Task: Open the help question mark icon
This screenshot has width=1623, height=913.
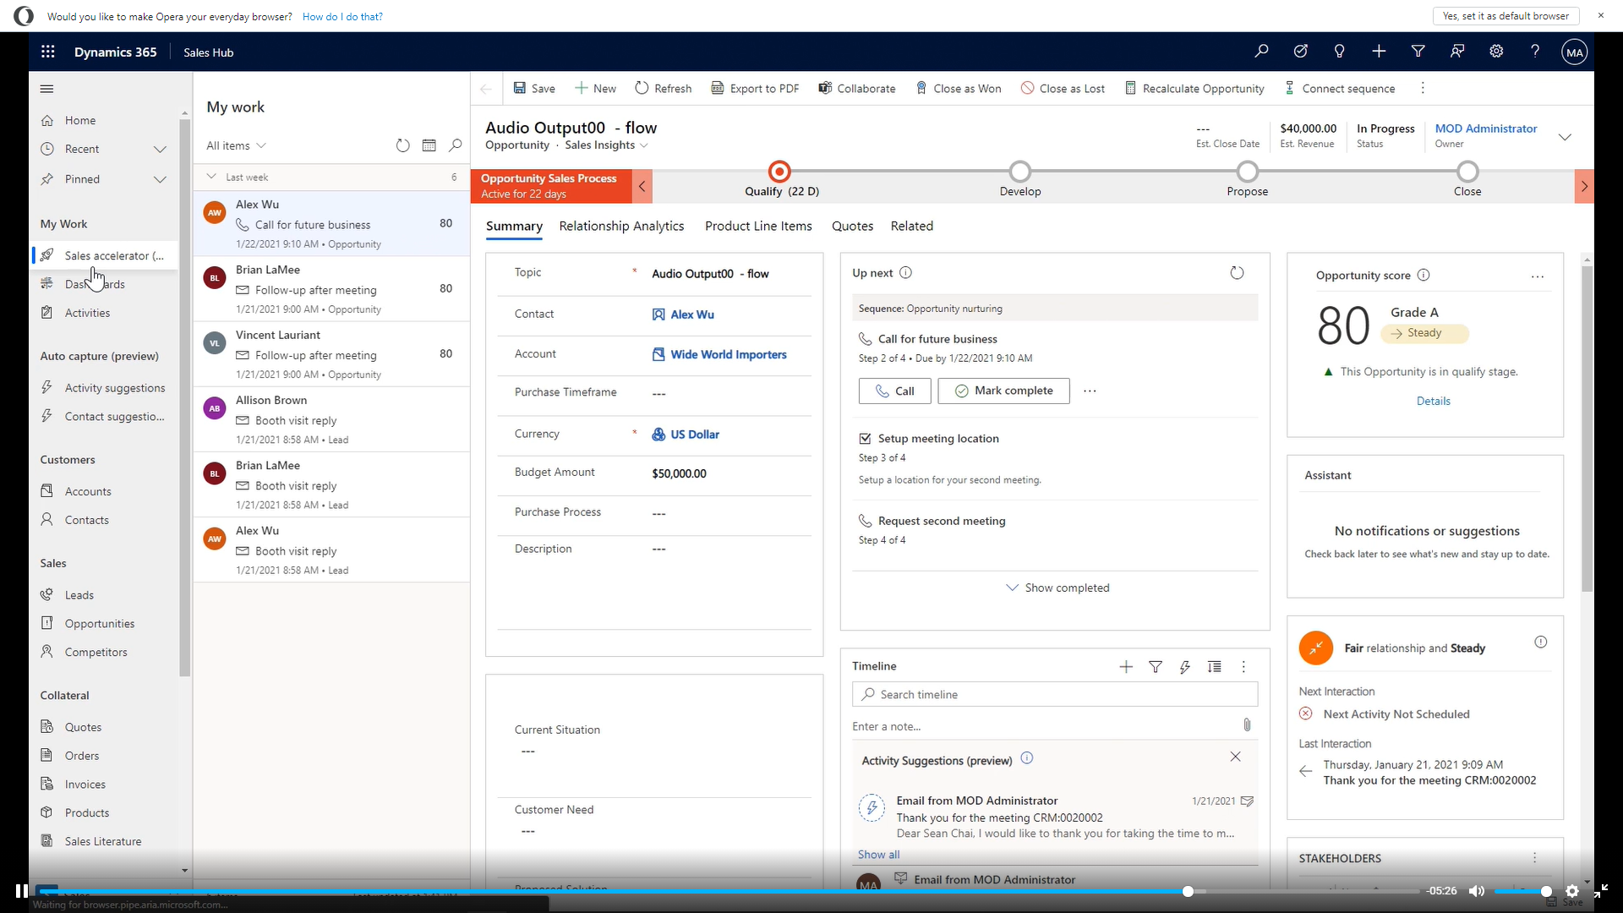Action: click(1535, 52)
